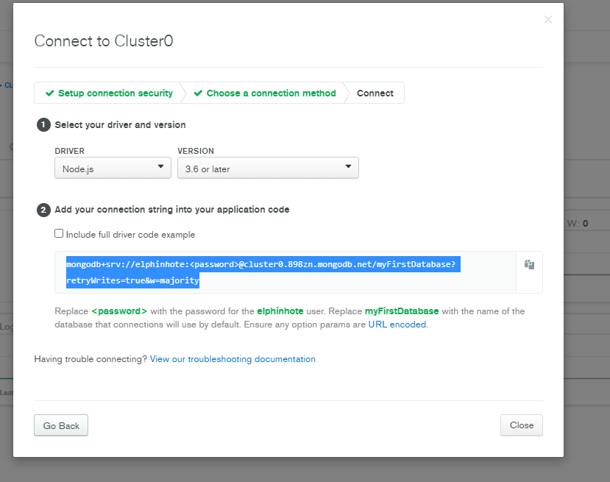Screen dimensions: 610x482
Task: Click the step 1 numbered circle icon
Action: [43, 125]
